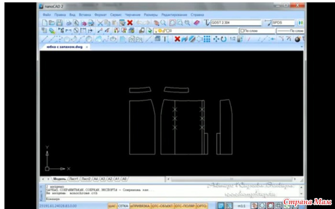Image resolution: width=335 pixels, height=209 pixels.
Task: Toggle ОРТО orthogonal mode
Action: coord(201,205)
